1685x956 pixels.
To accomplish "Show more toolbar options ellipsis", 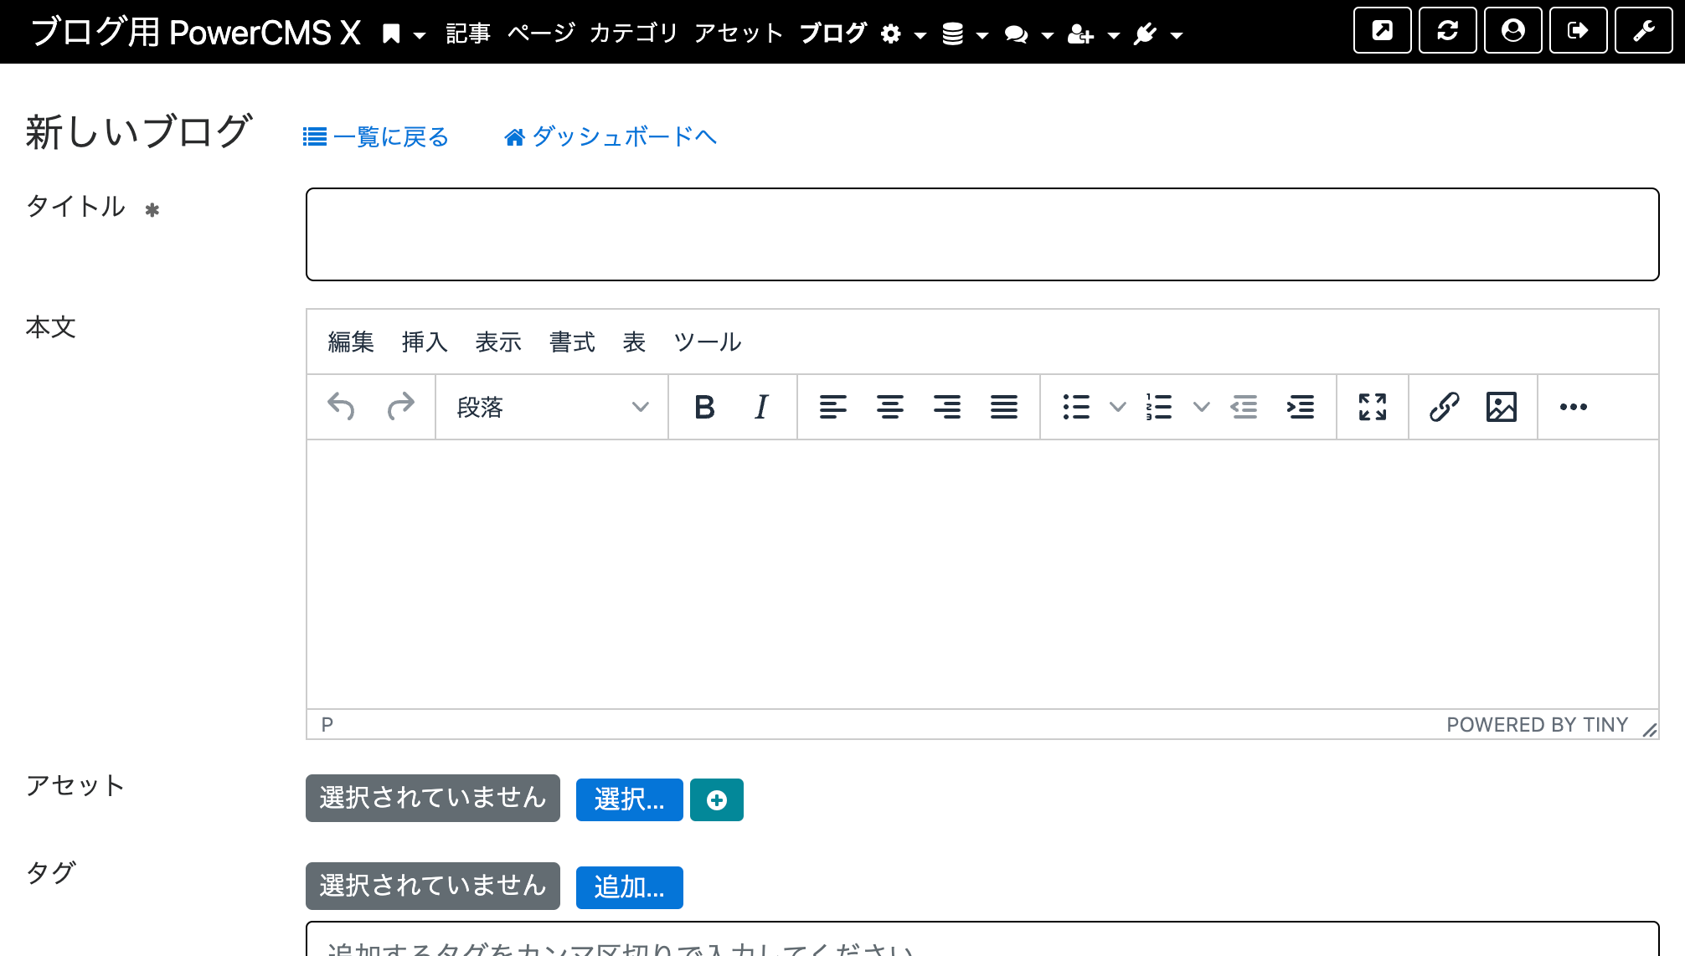I will click(1574, 407).
